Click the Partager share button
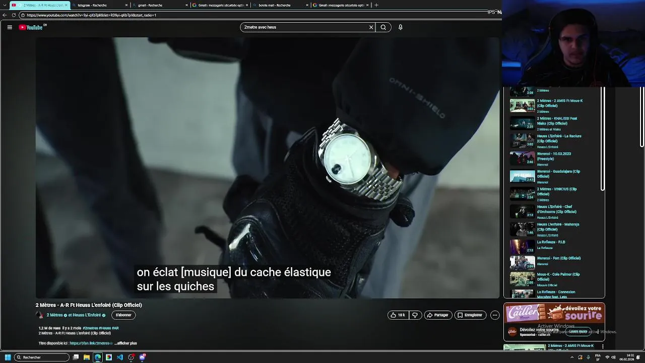This screenshot has height=363, width=645. tap(437, 315)
